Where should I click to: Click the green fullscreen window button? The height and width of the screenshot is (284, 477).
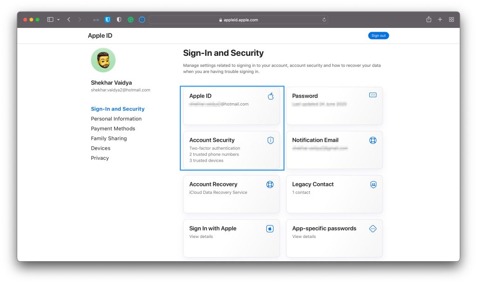(37, 20)
